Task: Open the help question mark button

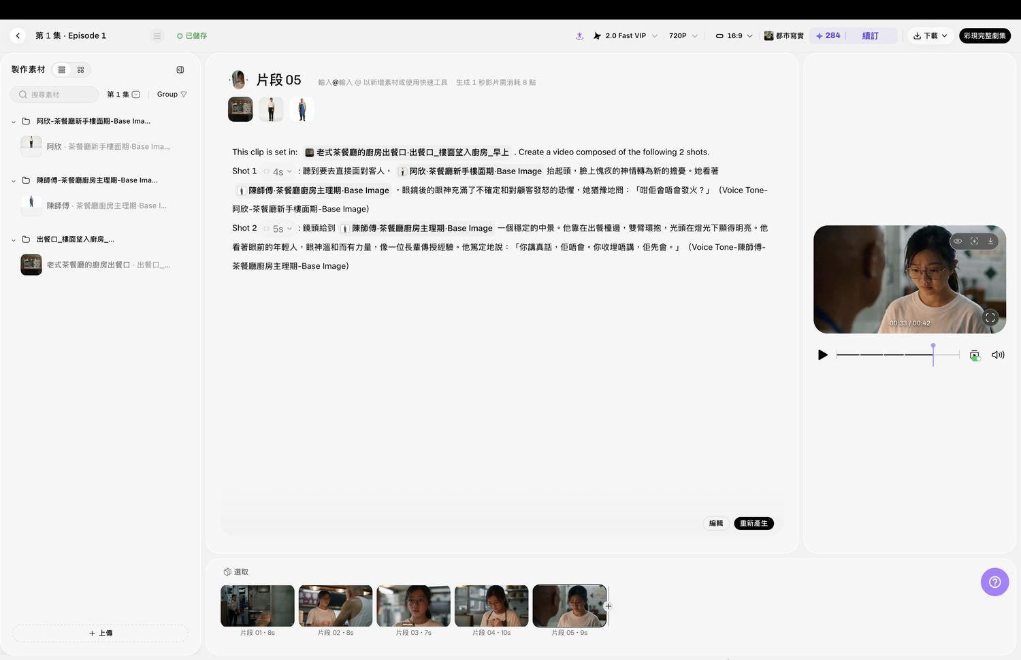Action: 994,582
